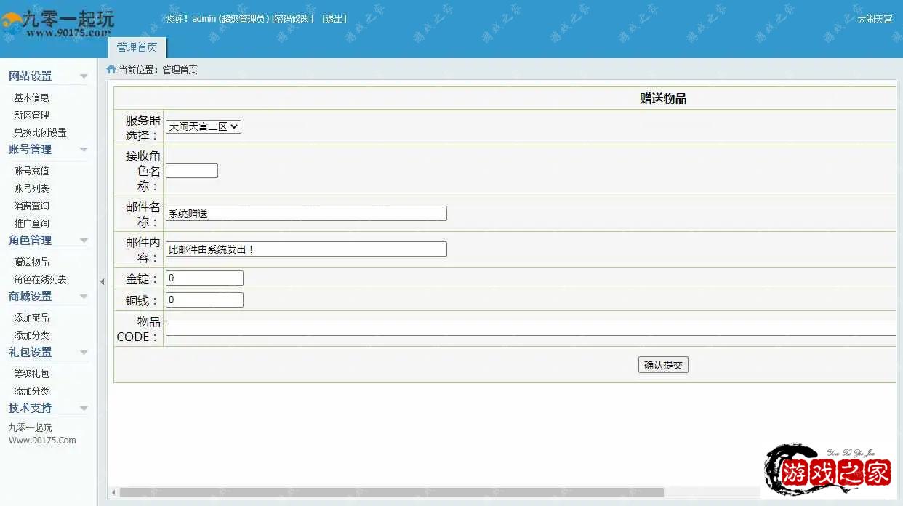Collapse the 网站设置 section chevron
Screen dimensions: 903x506
pos(84,76)
